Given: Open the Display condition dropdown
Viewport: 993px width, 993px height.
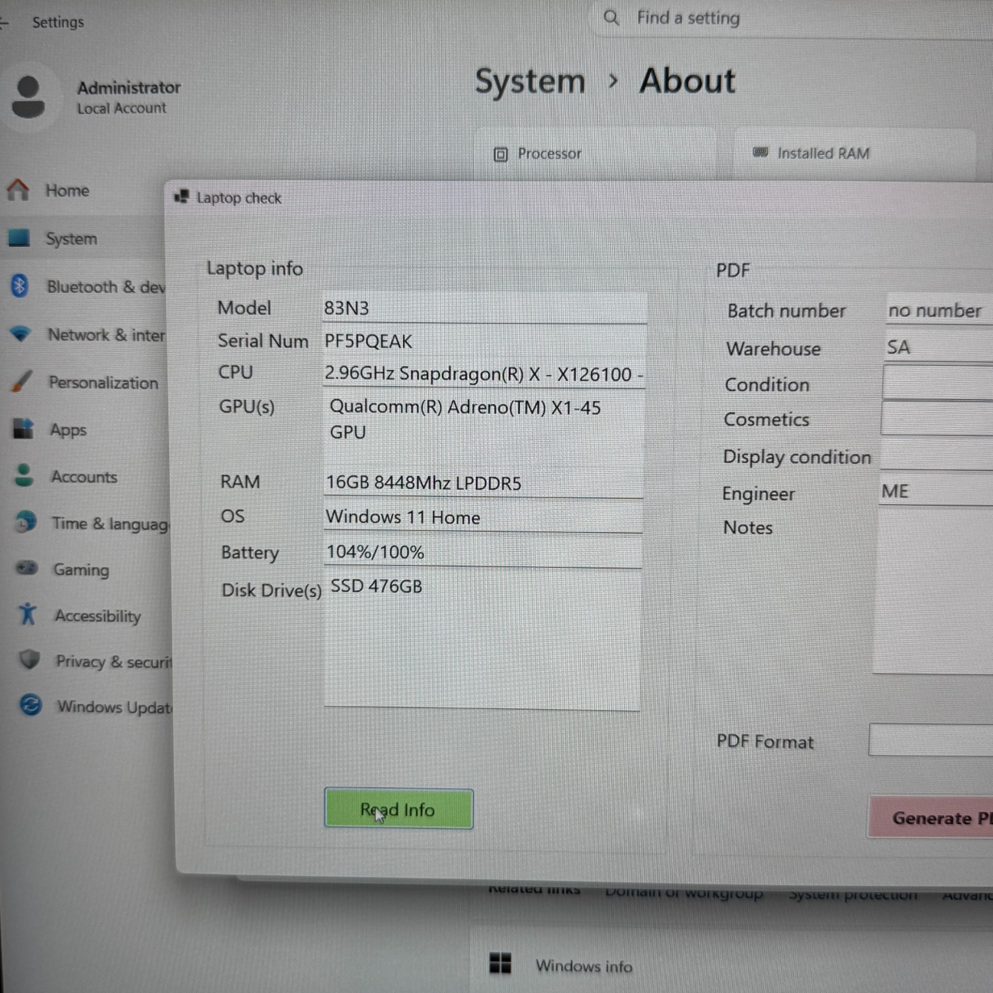Looking at the screenshot, I should pyautogui.click(x=936, y=455).
